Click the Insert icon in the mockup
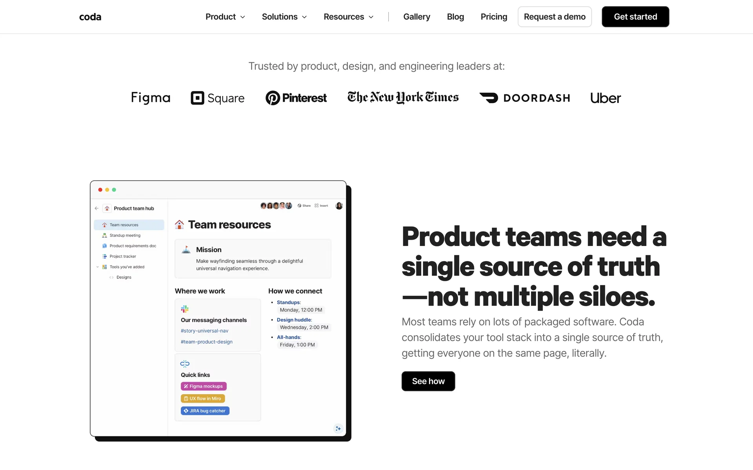 pyautogui.click(x=316, y=206)
